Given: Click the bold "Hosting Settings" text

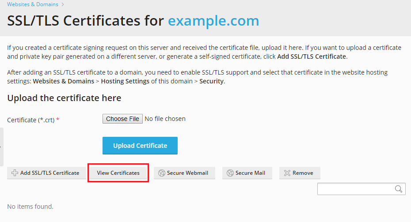Looking at the screenshot, I should (126, 81).
